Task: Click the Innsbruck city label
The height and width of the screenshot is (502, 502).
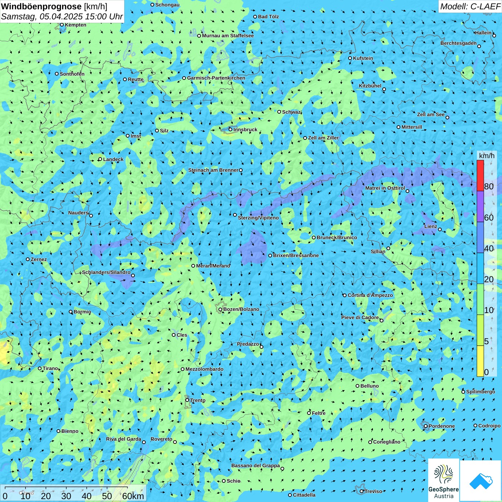Action: [245, 129]
